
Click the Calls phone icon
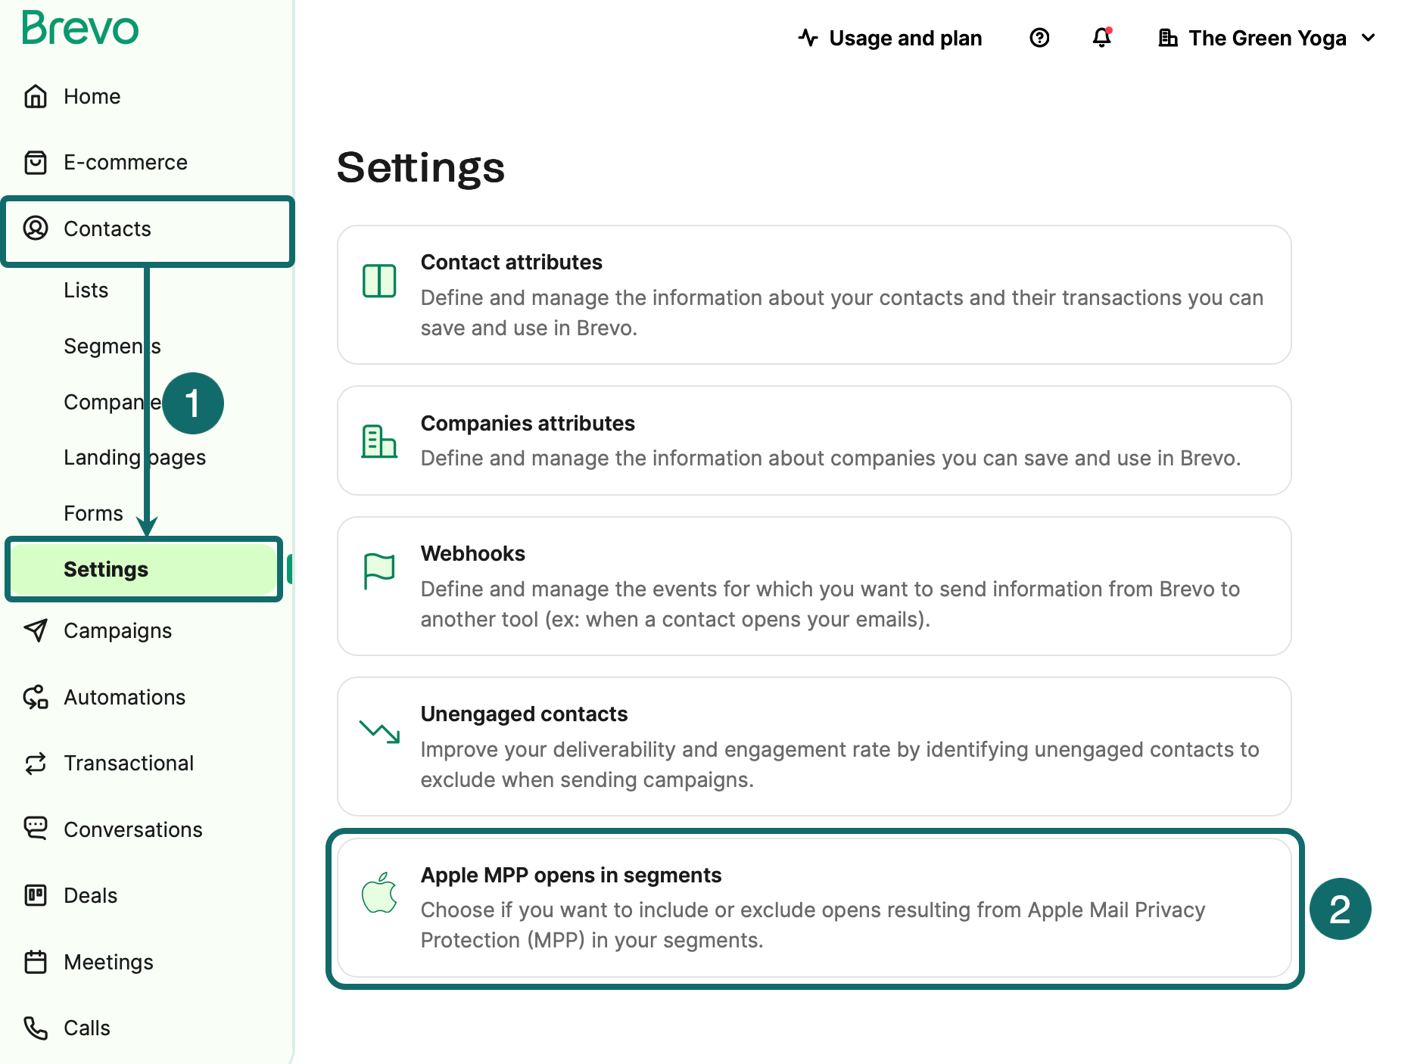tap(36, 1028)
